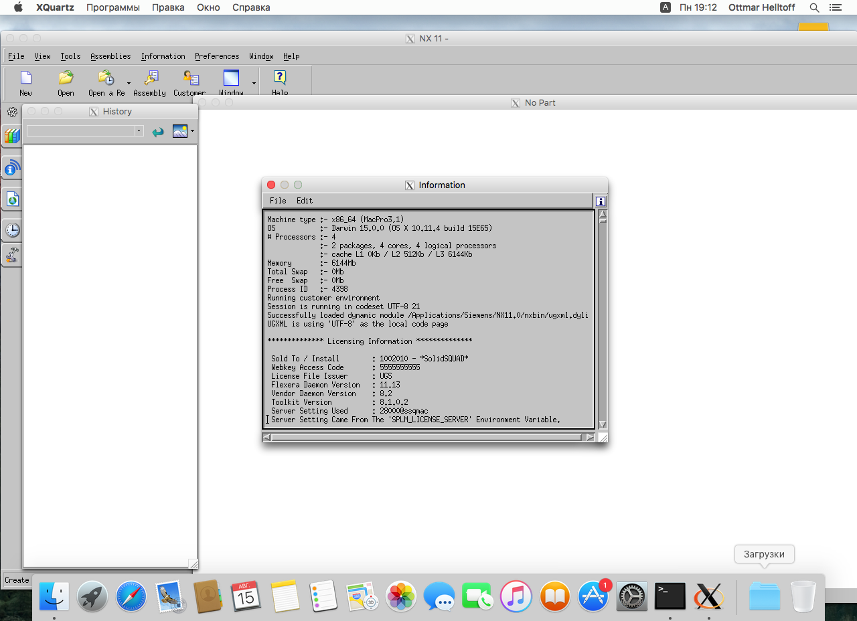Click the 'Machine type' line in Information
The image size is (857, 621).
[335, 219]
